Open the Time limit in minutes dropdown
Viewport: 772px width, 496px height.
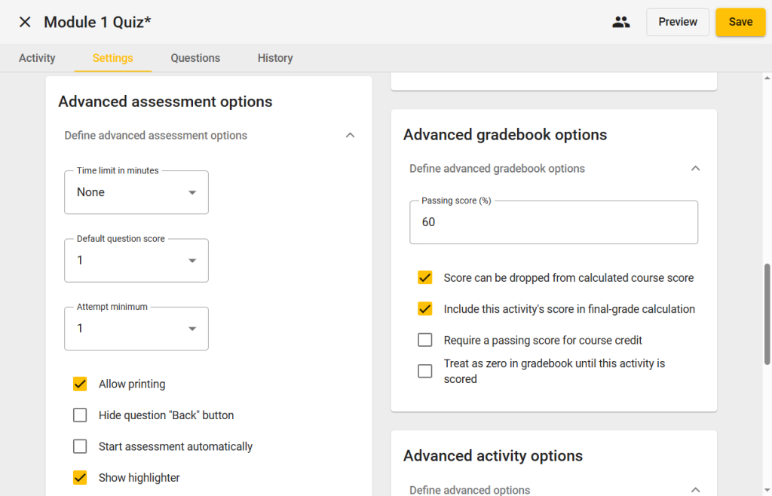point(136,193)
